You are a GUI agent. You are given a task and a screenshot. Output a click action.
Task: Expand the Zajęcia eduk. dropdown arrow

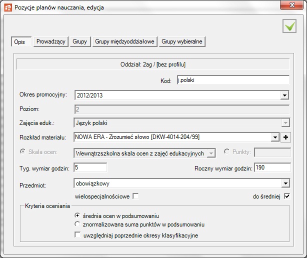tap(285, 123)
